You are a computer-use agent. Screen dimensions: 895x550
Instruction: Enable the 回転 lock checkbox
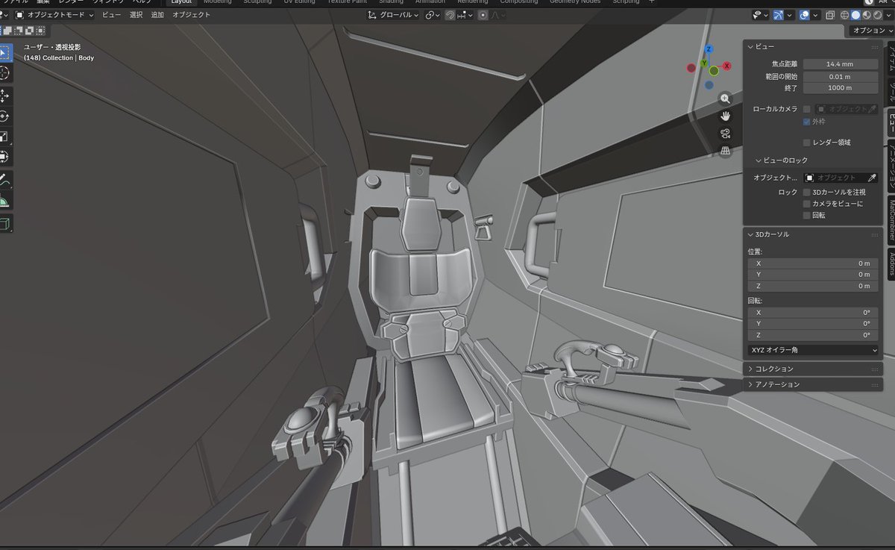pyautogui.click(x=807, y=215)
